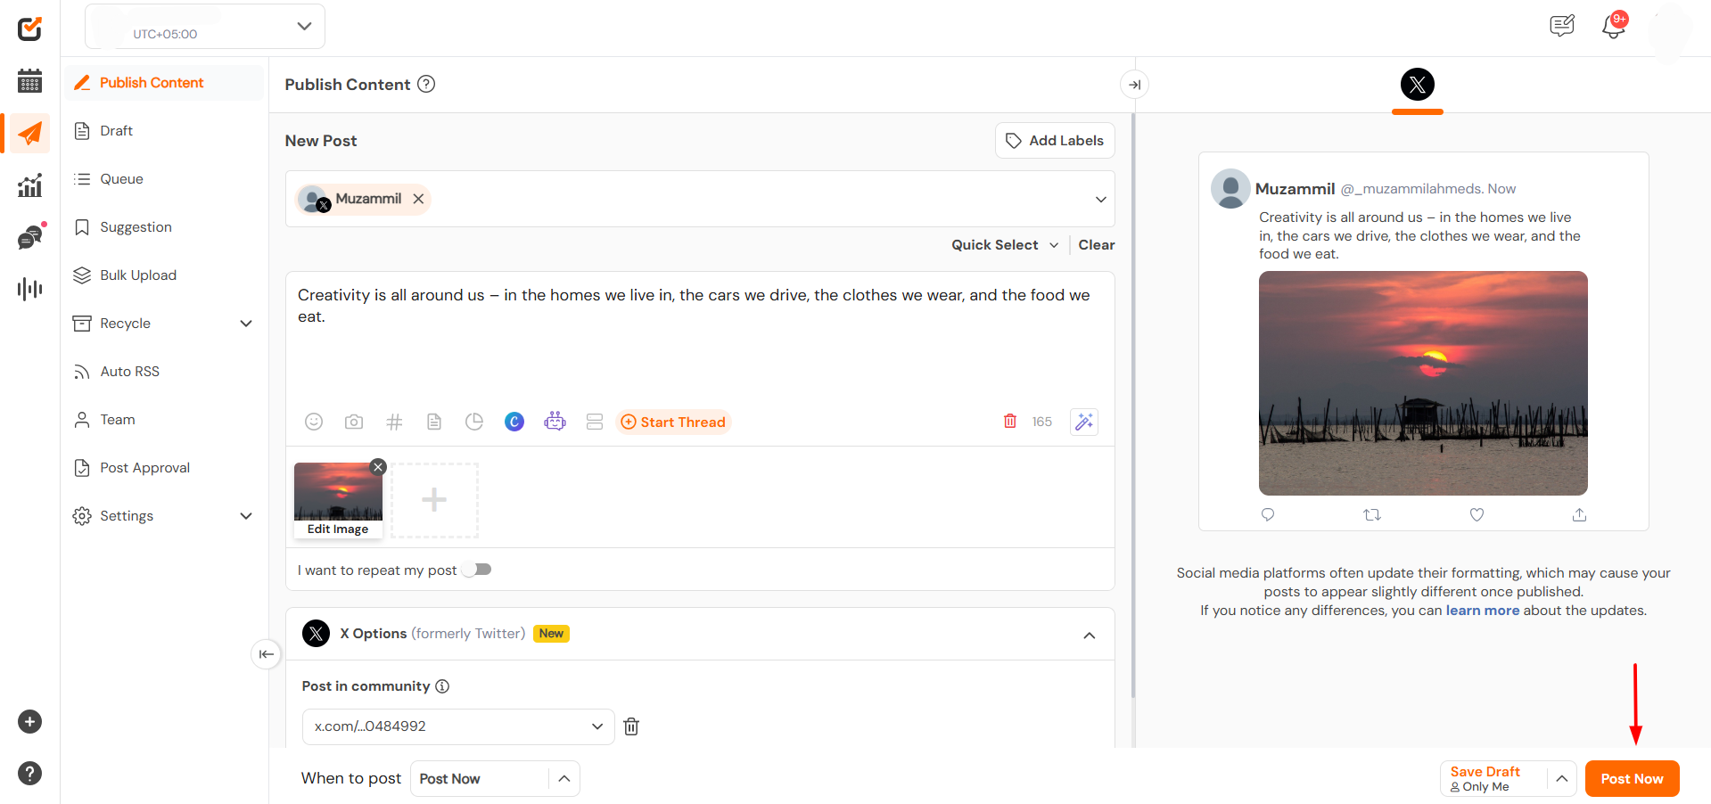Click the like heart icon in preview

click(1477, 514)
